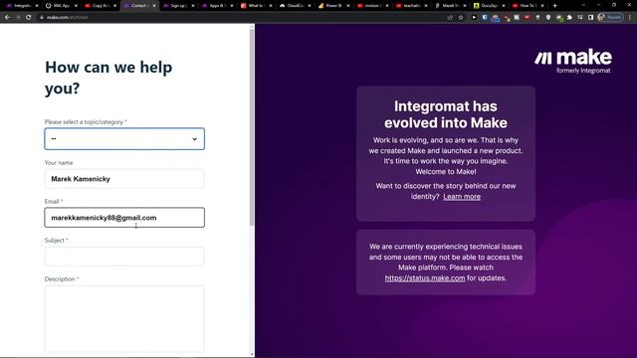The width and height of the screenshot is (637, 358).
Task: Open the tab search chevron
Action: pos(583,5)
